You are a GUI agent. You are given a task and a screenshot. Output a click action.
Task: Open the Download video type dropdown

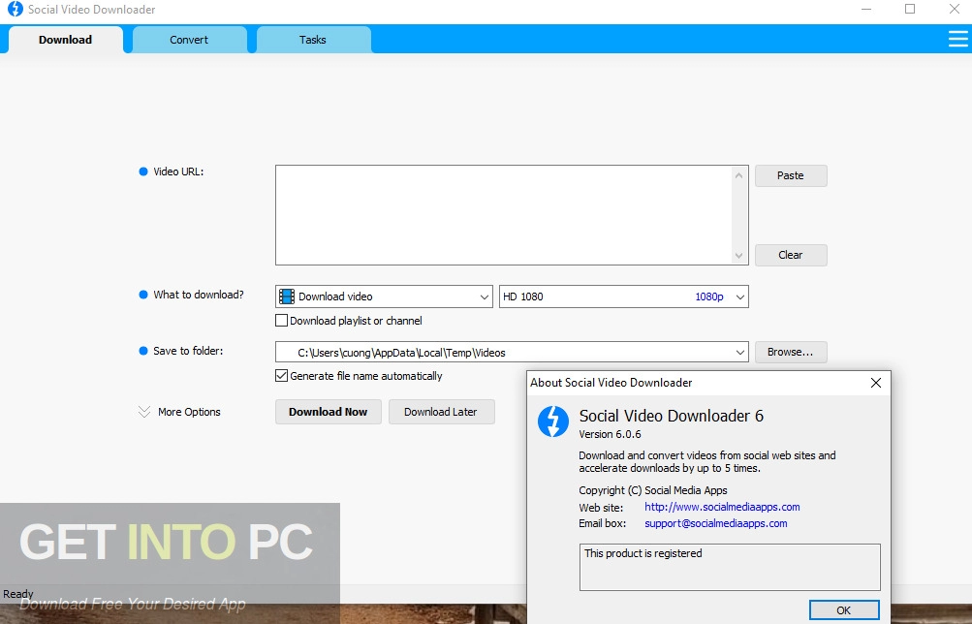coord(384,296)
